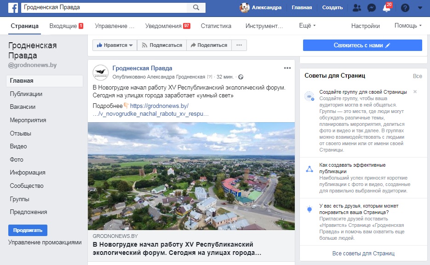Open Видео in sidebar

(18, 146)
